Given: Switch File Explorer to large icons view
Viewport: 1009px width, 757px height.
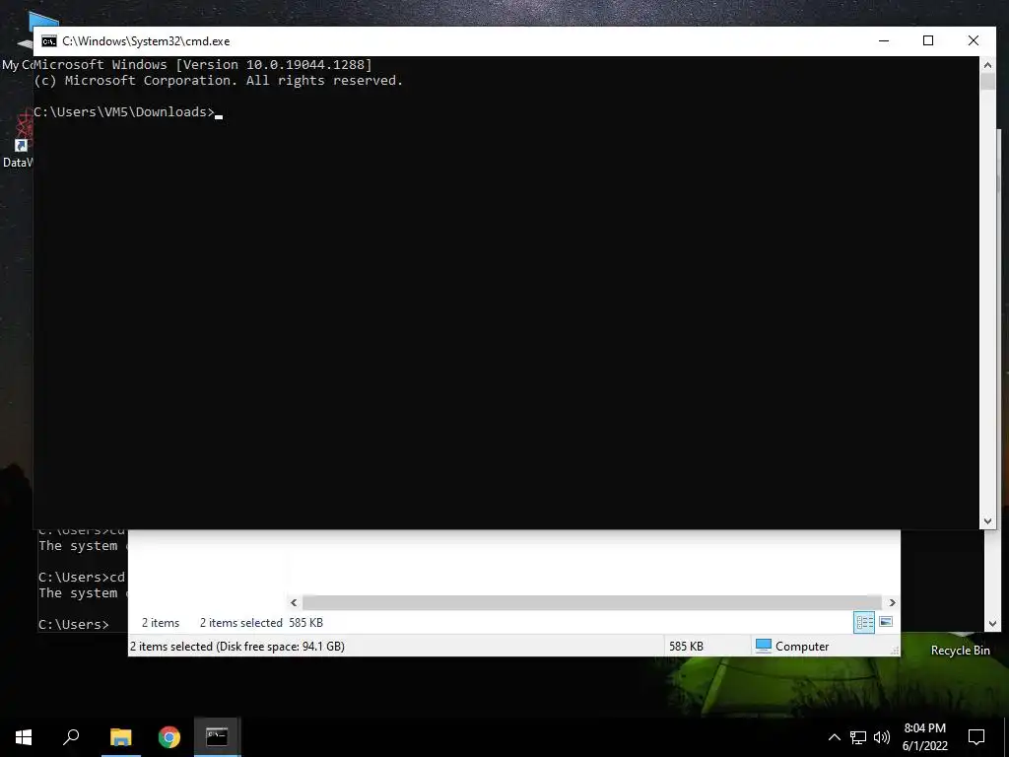Looking at the screenshot, I should point(886,622).
